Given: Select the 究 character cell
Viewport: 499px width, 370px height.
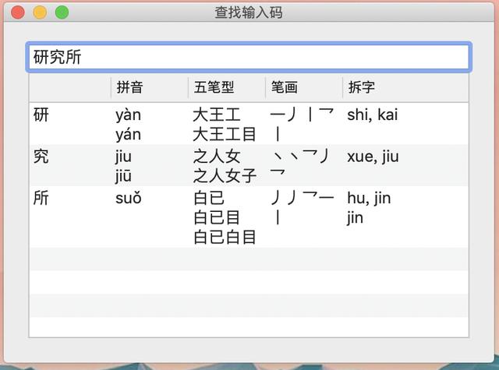Looking at the screenshot, I should (x=41, y=157).
